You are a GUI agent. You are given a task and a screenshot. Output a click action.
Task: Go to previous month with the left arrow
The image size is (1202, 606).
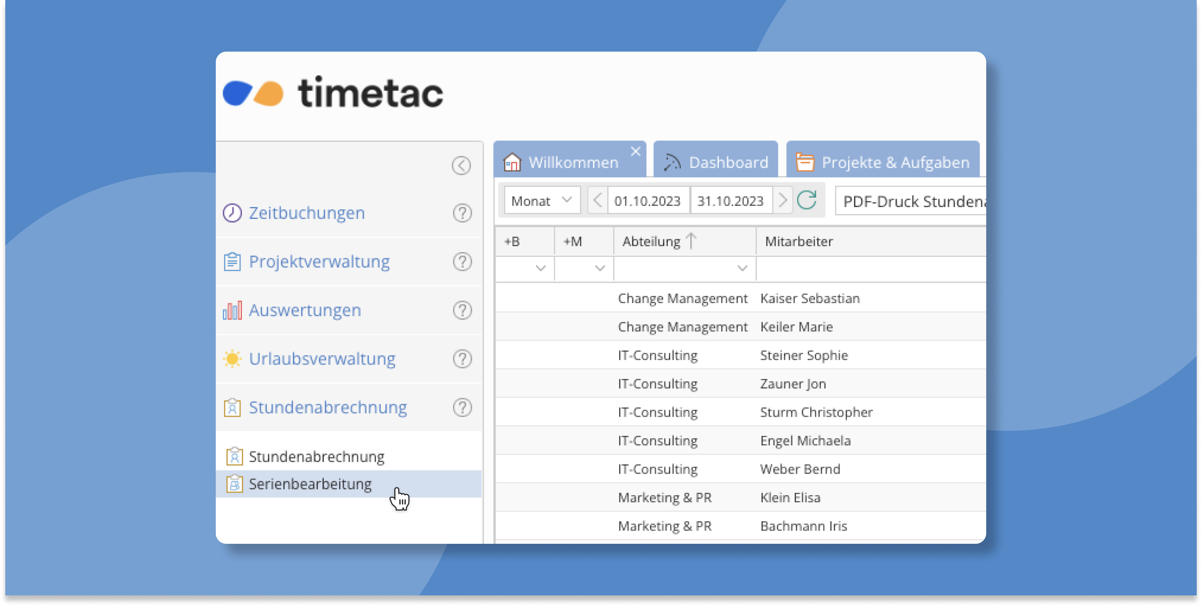[597, 200]
